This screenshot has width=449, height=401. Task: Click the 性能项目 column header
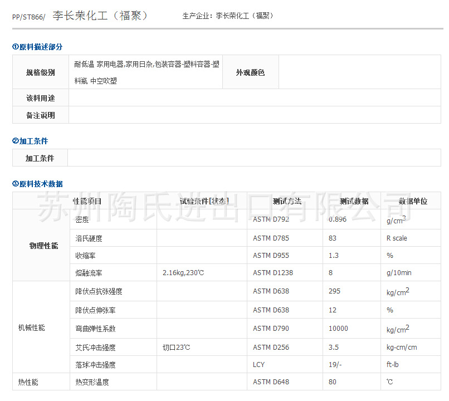pos(87,201)
